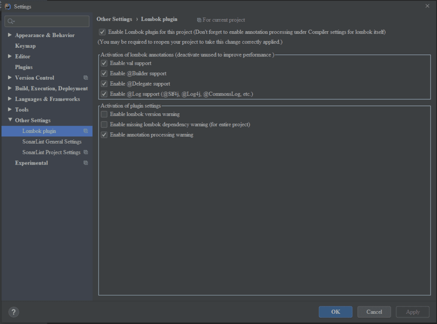The height and width of the screenshot is (324, 437).
Task: Uncheck "Enable @Delegate support"
Action: (103, 84)
